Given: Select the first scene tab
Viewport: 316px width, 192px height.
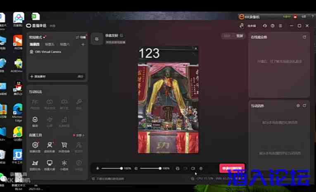Looking at the screenshot, I should pyautogui.click(x=35, y=44).
